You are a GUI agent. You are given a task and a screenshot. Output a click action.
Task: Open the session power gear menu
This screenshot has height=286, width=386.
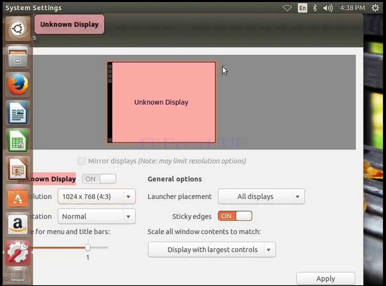[x=375, y=8]
